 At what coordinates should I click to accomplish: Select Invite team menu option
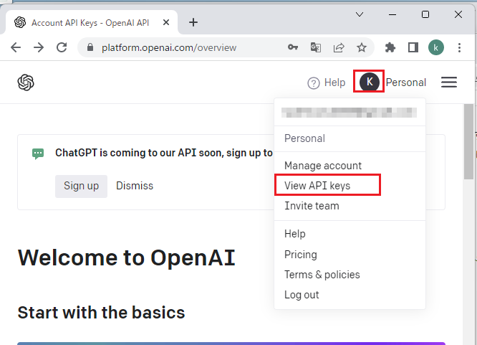pos(312,206)
